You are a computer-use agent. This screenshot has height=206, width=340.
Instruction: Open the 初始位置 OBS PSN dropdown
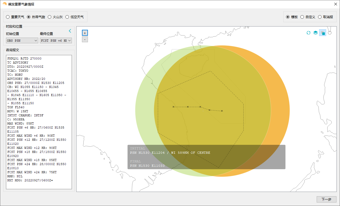click(22, 40)
